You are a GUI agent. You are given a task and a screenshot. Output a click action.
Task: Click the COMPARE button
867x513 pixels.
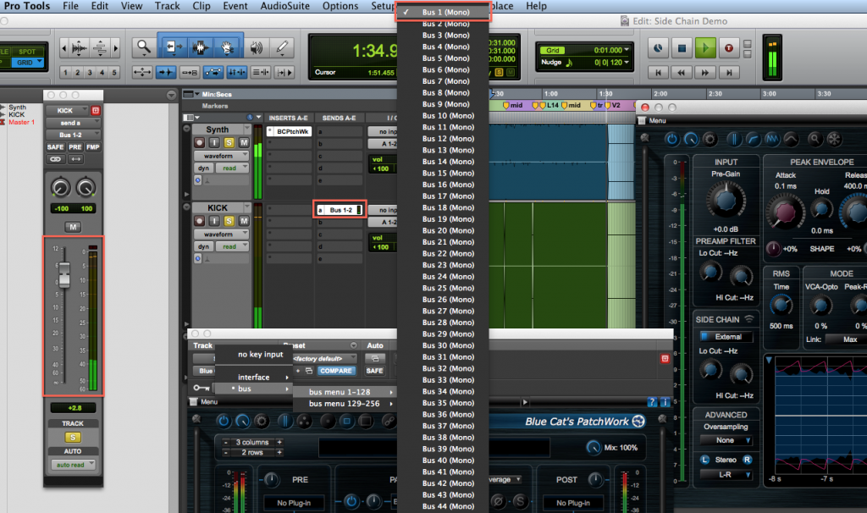335,371
